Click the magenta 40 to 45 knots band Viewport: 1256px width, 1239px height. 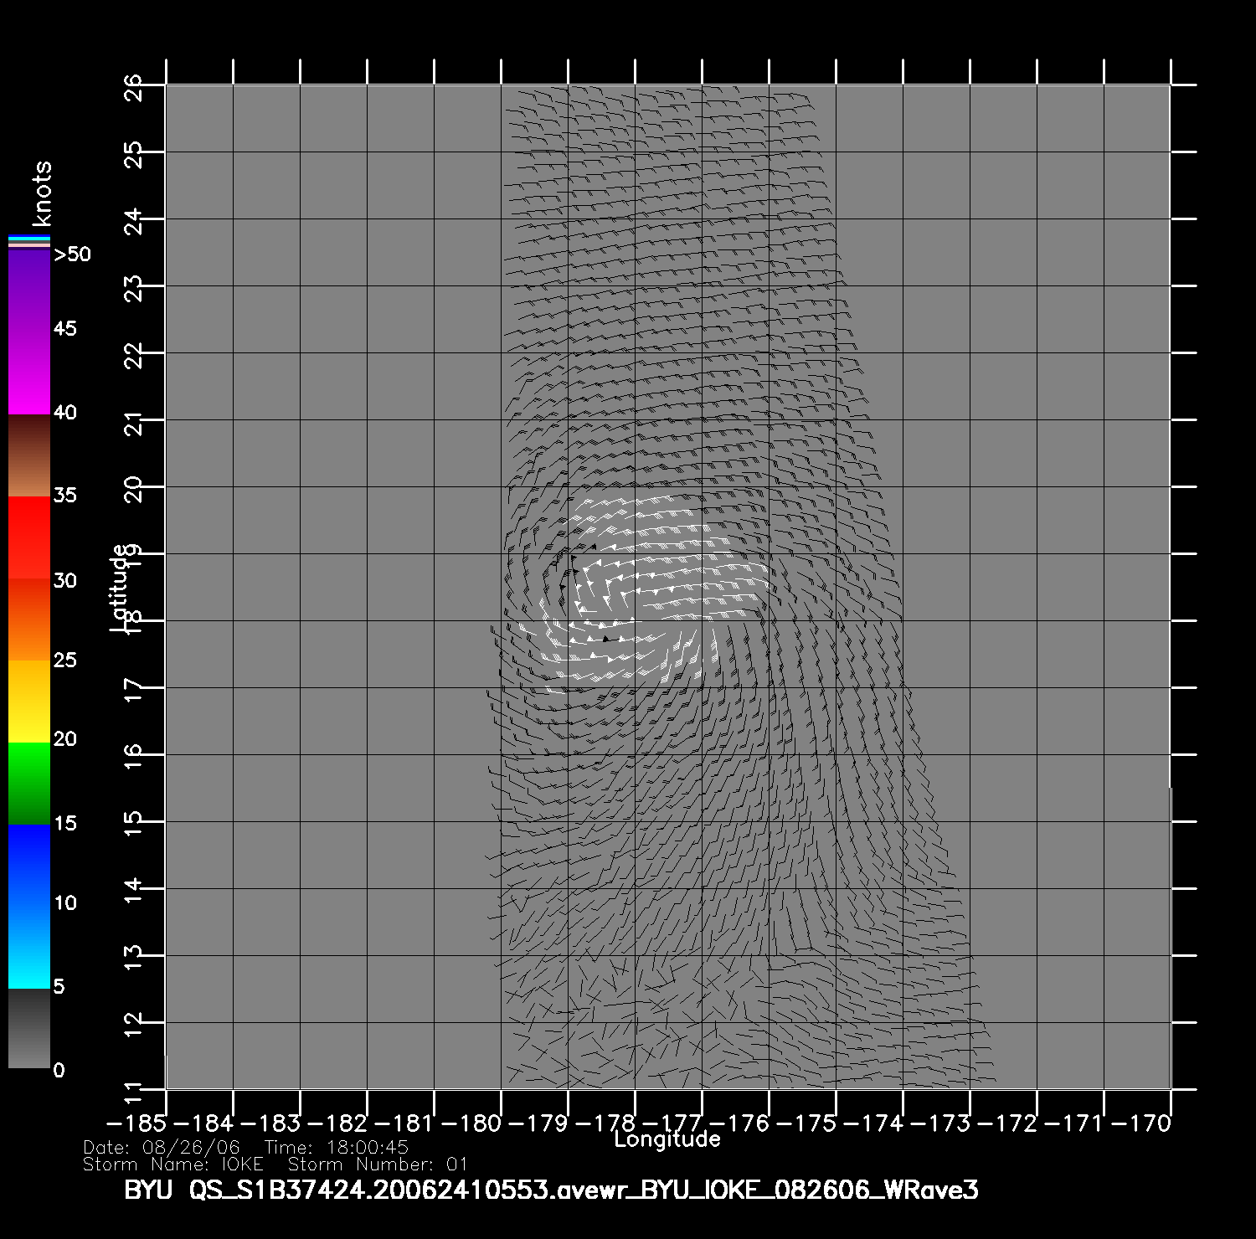29,373
